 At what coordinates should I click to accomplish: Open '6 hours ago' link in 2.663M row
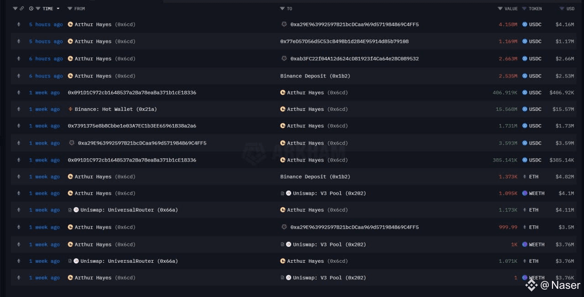coord(46,59)
